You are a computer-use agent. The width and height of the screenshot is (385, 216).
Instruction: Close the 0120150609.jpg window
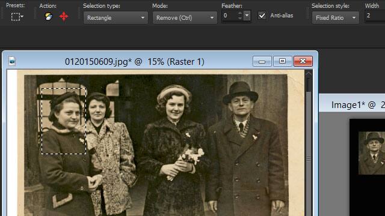pos(303,61)
